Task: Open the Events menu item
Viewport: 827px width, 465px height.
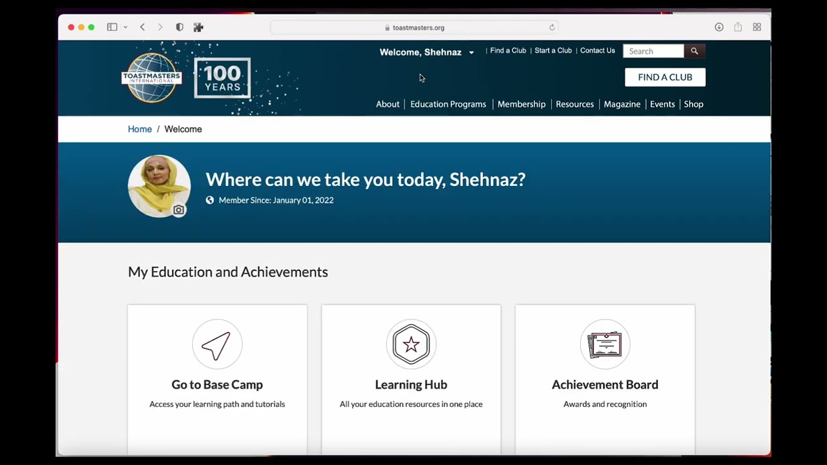Action: 662,104
